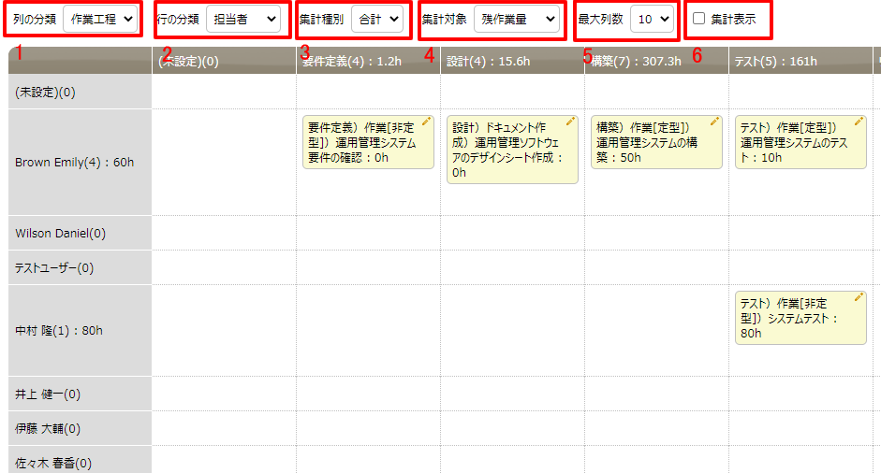
Task: Click pencil icon on 構築 運用管理システムの構築 card
Action: (x=714, y=122)
